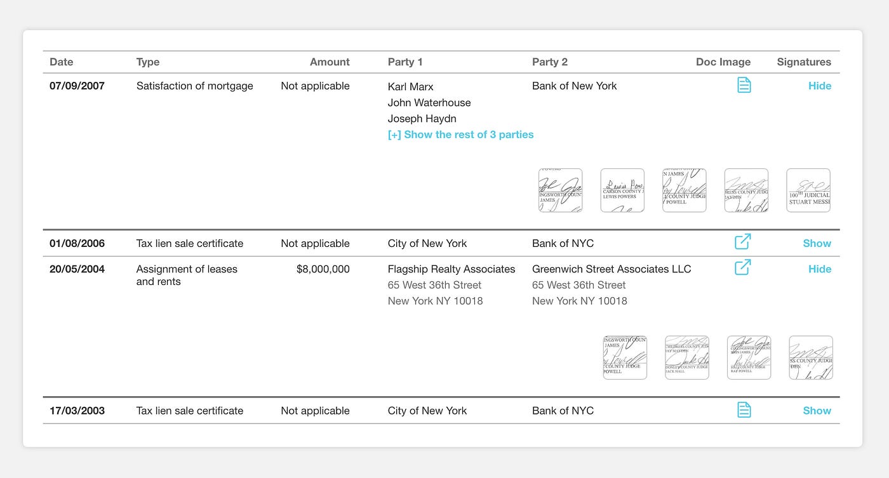Sort the table by the Amount column
The height and width of the screenshot is (478, 889).
coord(330,62)
